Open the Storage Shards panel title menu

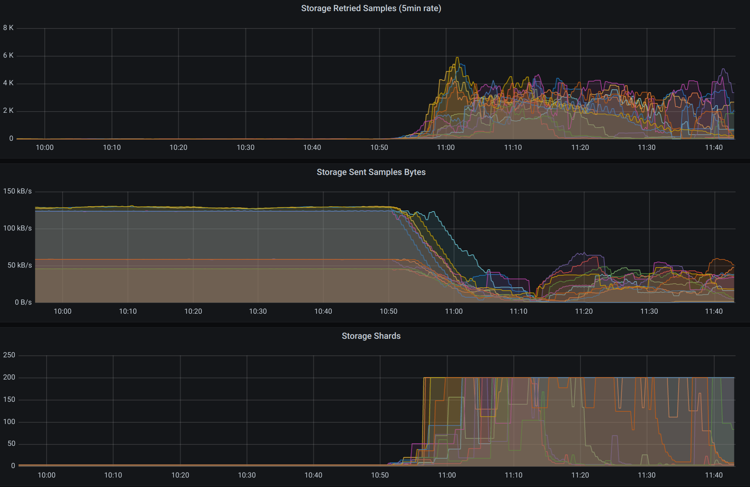point(371,336)
